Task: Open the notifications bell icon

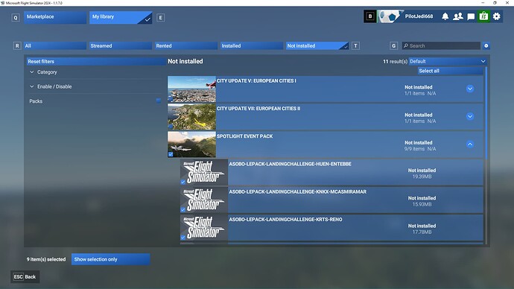Action: tap(445, 16)
